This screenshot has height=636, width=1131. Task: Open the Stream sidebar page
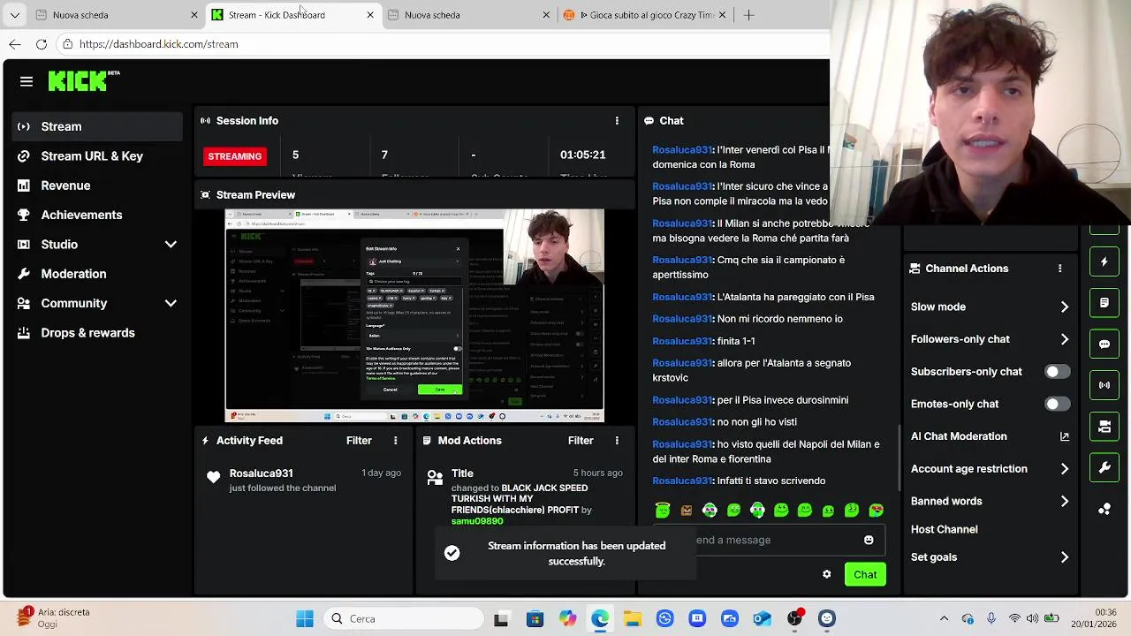coord(97,126)
